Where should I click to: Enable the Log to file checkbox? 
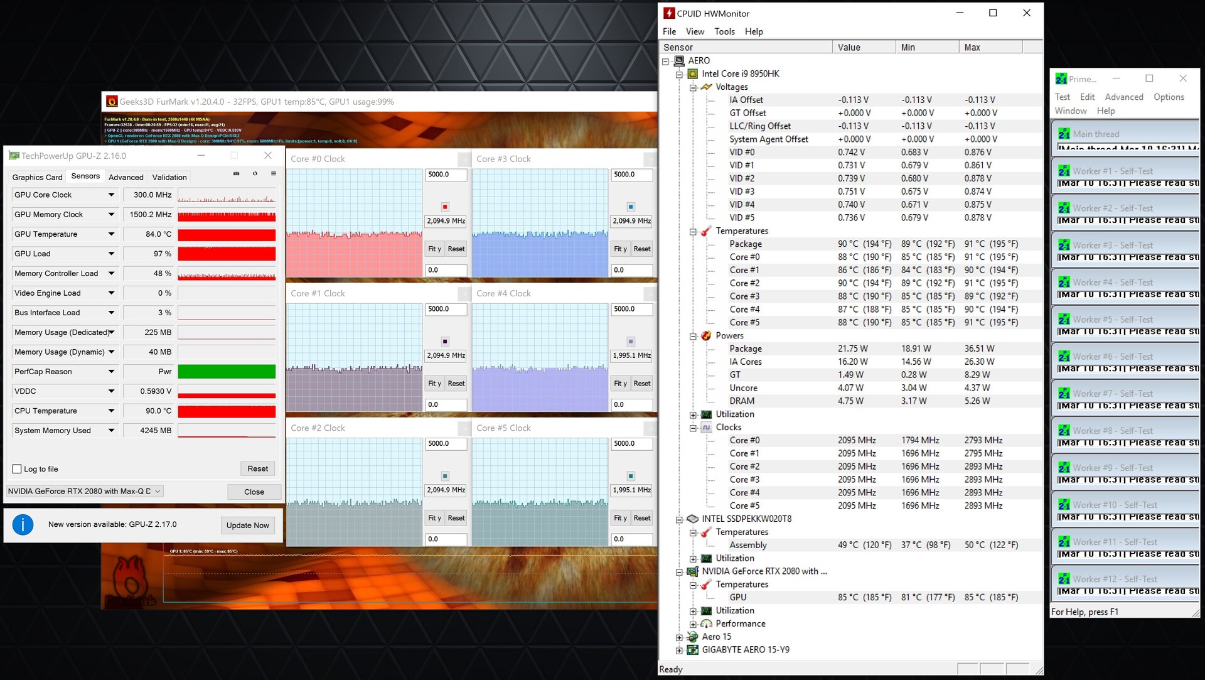(x=17, y=469)
